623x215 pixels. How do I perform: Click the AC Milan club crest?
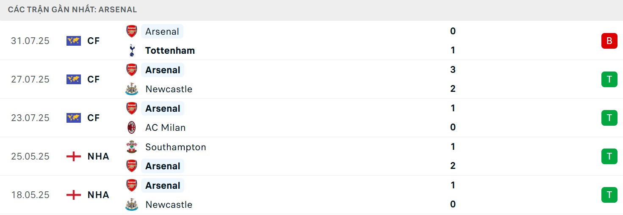[x=132, y=127]
